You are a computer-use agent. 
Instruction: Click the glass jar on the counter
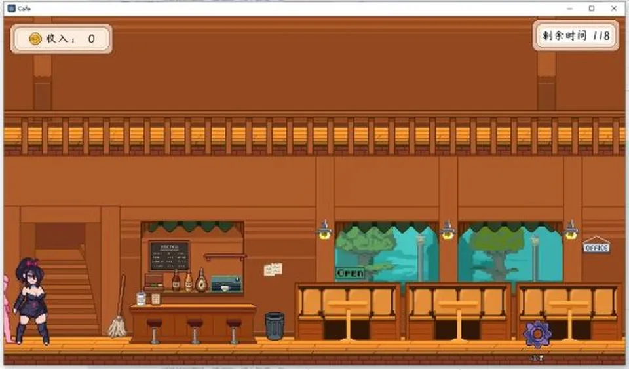pos(142,299)
